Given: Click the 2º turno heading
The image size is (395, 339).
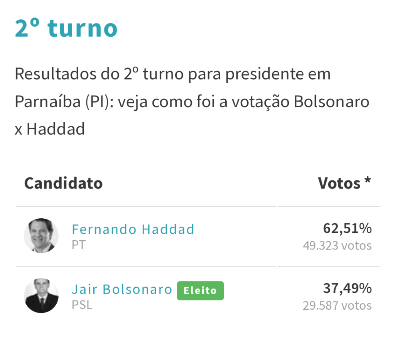Looking at the screenshot, I should point(66,28).
